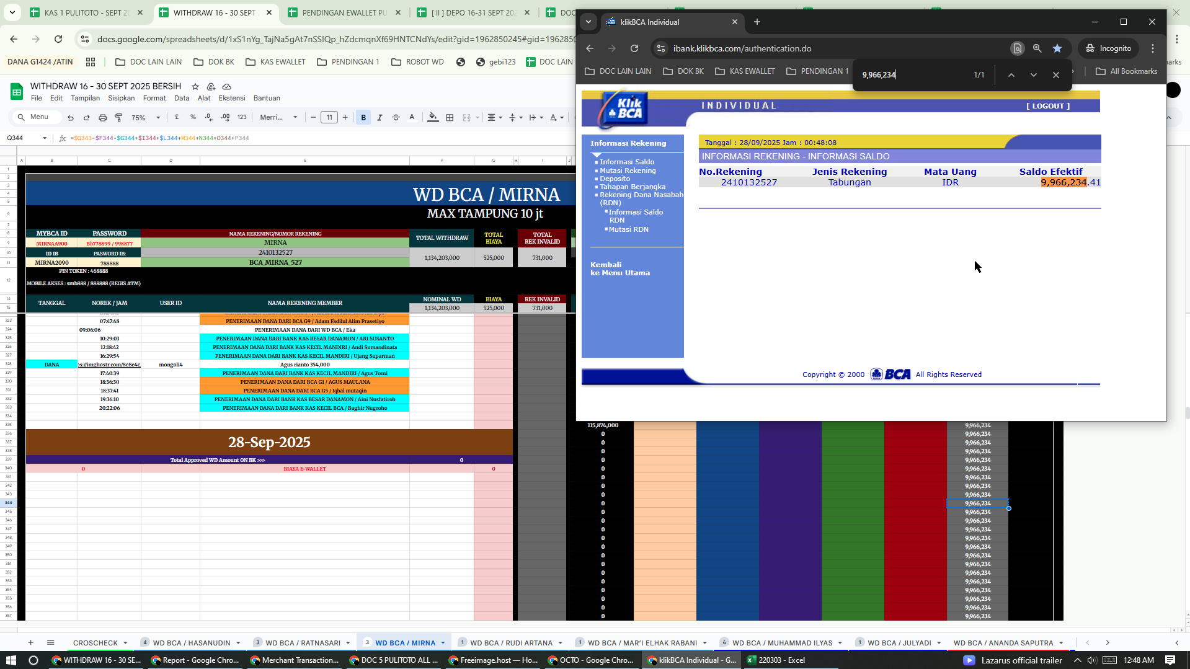The image size is (1190, 669).
Task: Click zoom magnifier icon in klikBCA address bar
Action: tap(1037, 48)
